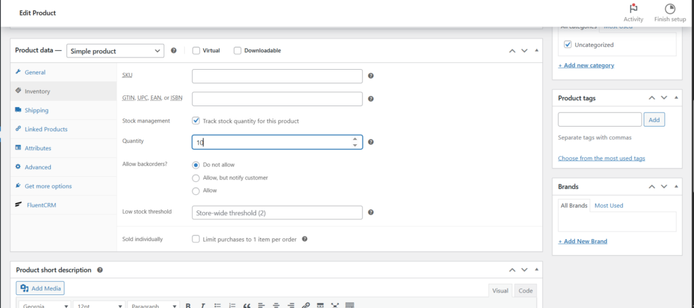Open the Simple product type dropdown
This screenshot has width=694, height=308.
[x=115, y=51]
